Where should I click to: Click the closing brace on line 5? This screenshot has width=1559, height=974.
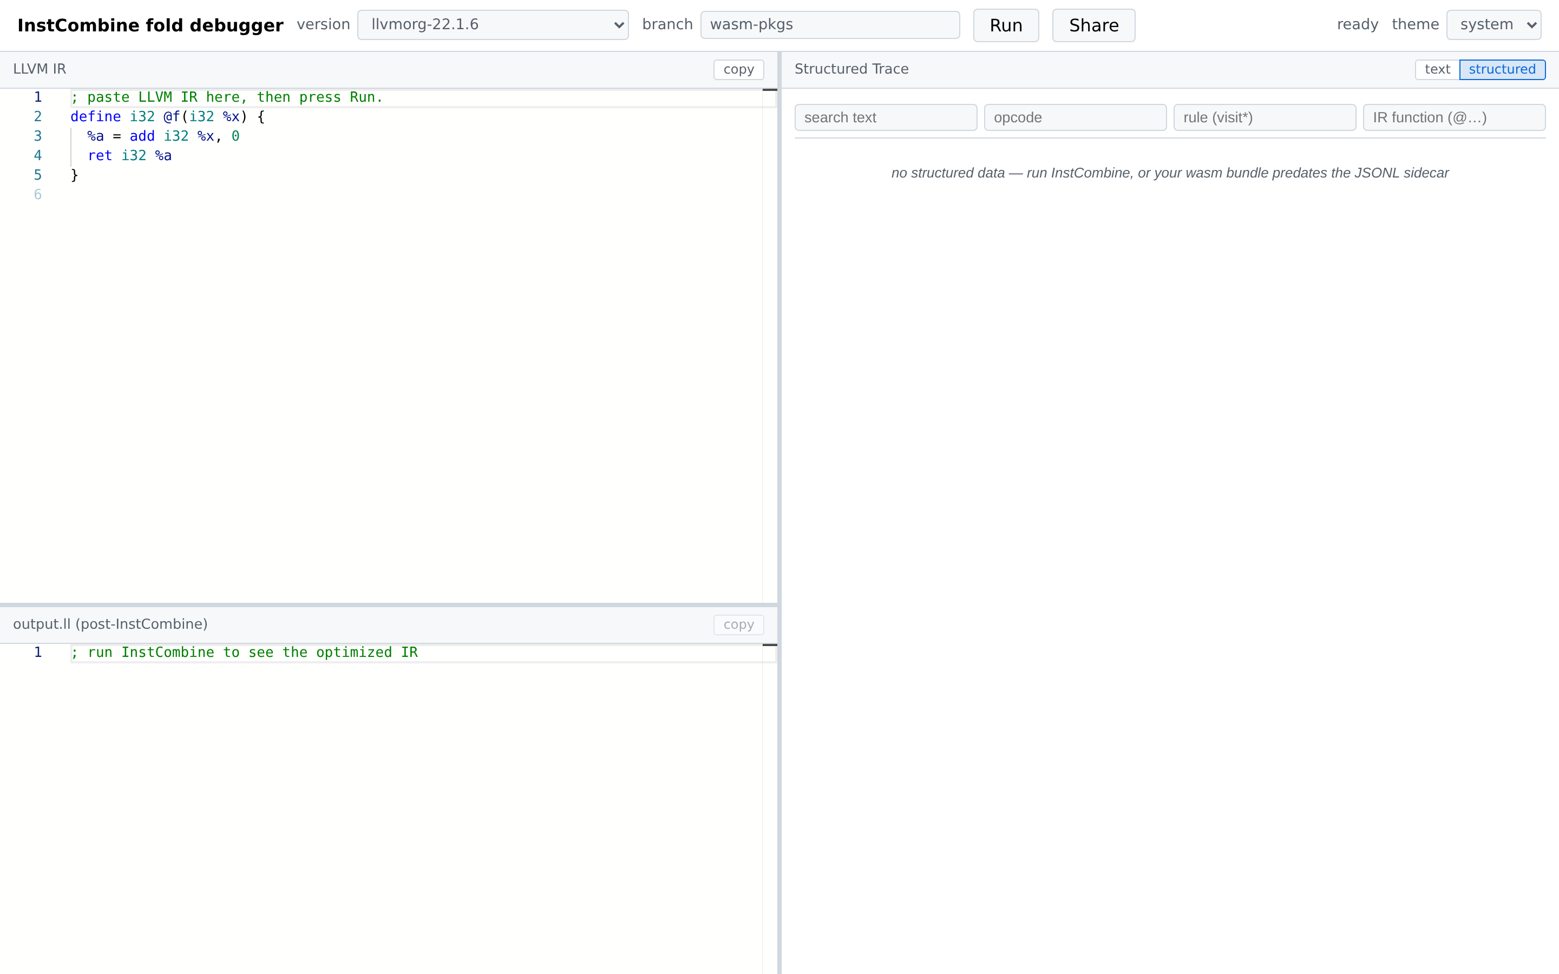pos(74,175)
